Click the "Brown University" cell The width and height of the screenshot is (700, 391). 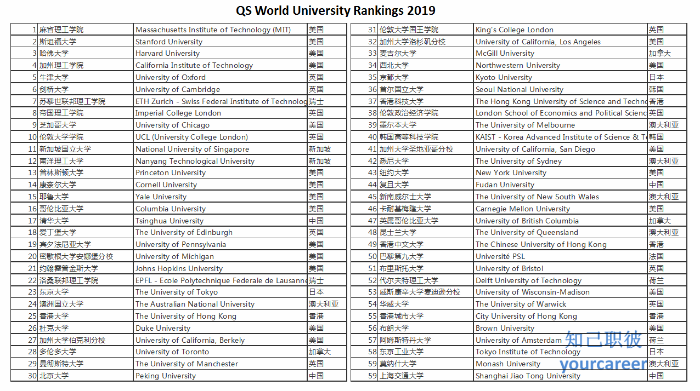point(561,328)
